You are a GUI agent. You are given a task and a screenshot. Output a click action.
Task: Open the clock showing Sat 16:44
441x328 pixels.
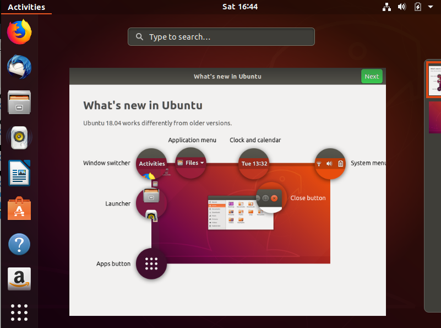(x=240, y=7)
